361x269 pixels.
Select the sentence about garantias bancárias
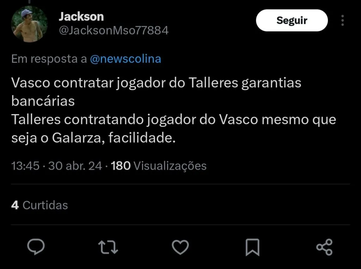(156, 92)
